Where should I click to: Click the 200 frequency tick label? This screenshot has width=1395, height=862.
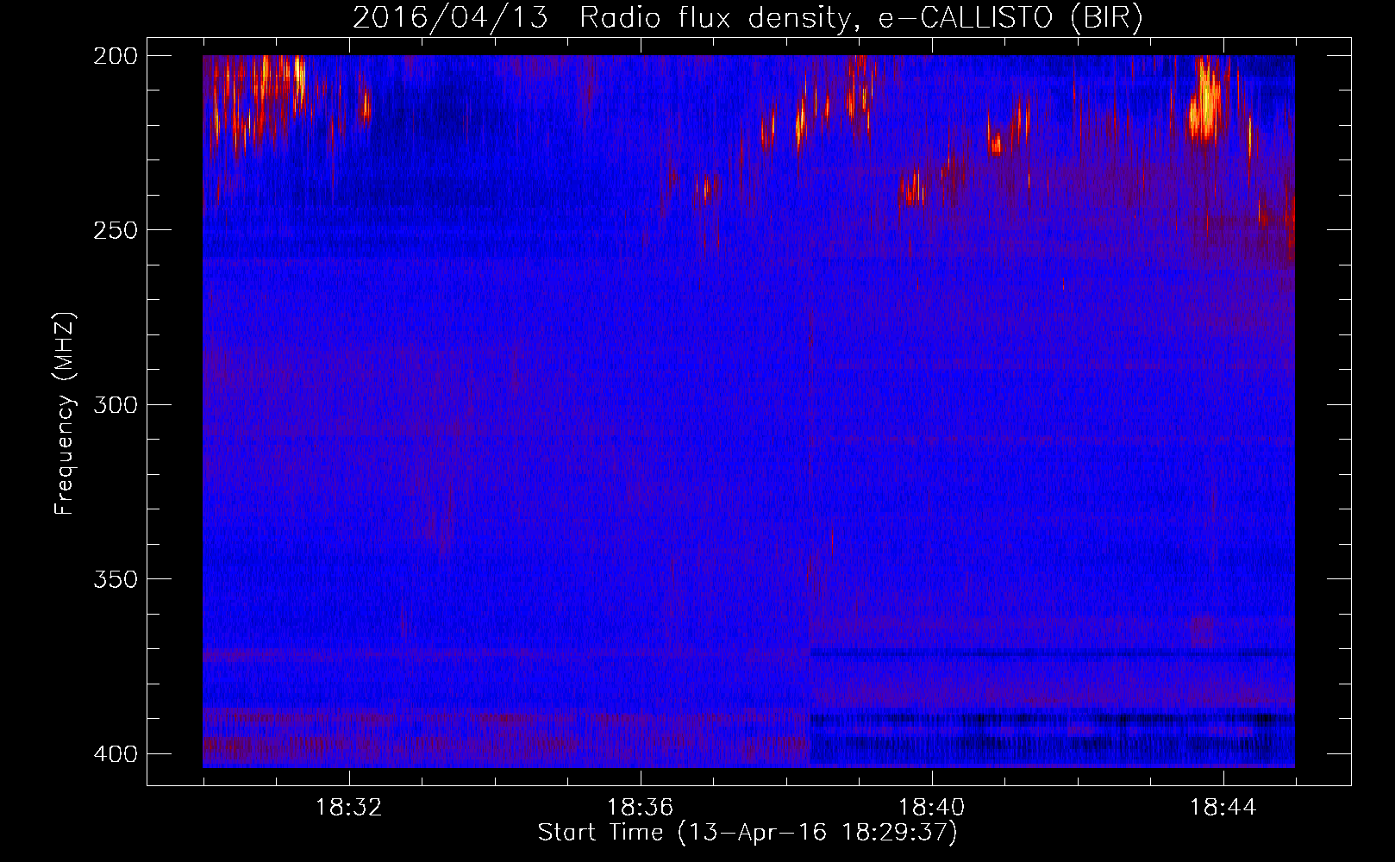click(115, 55)
